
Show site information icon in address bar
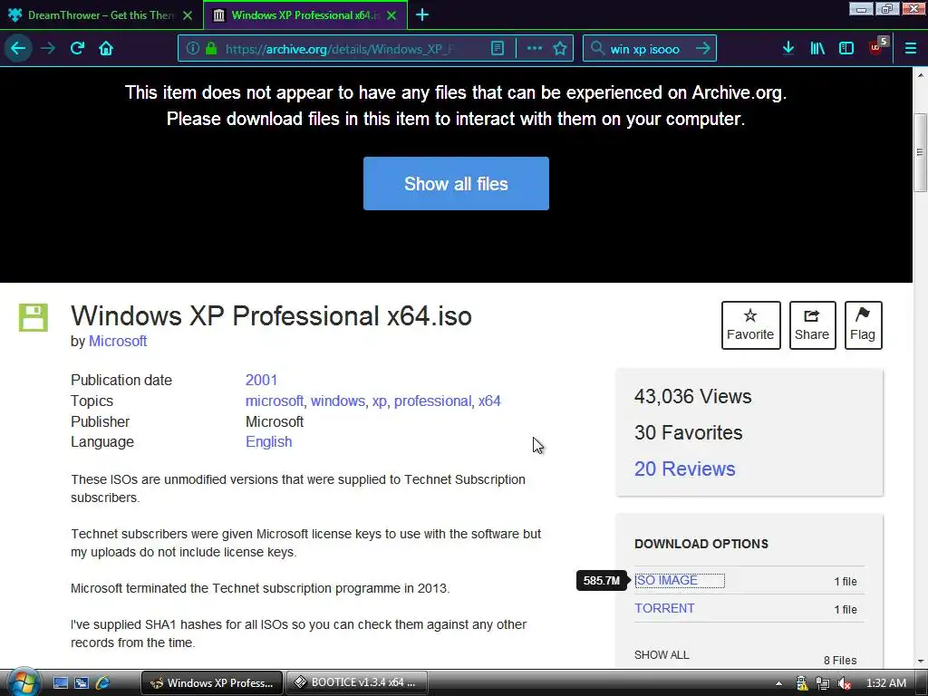point(193,49)
